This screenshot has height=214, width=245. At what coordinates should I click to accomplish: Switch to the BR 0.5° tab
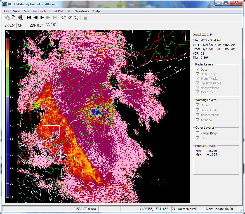(x=10, y=25)
